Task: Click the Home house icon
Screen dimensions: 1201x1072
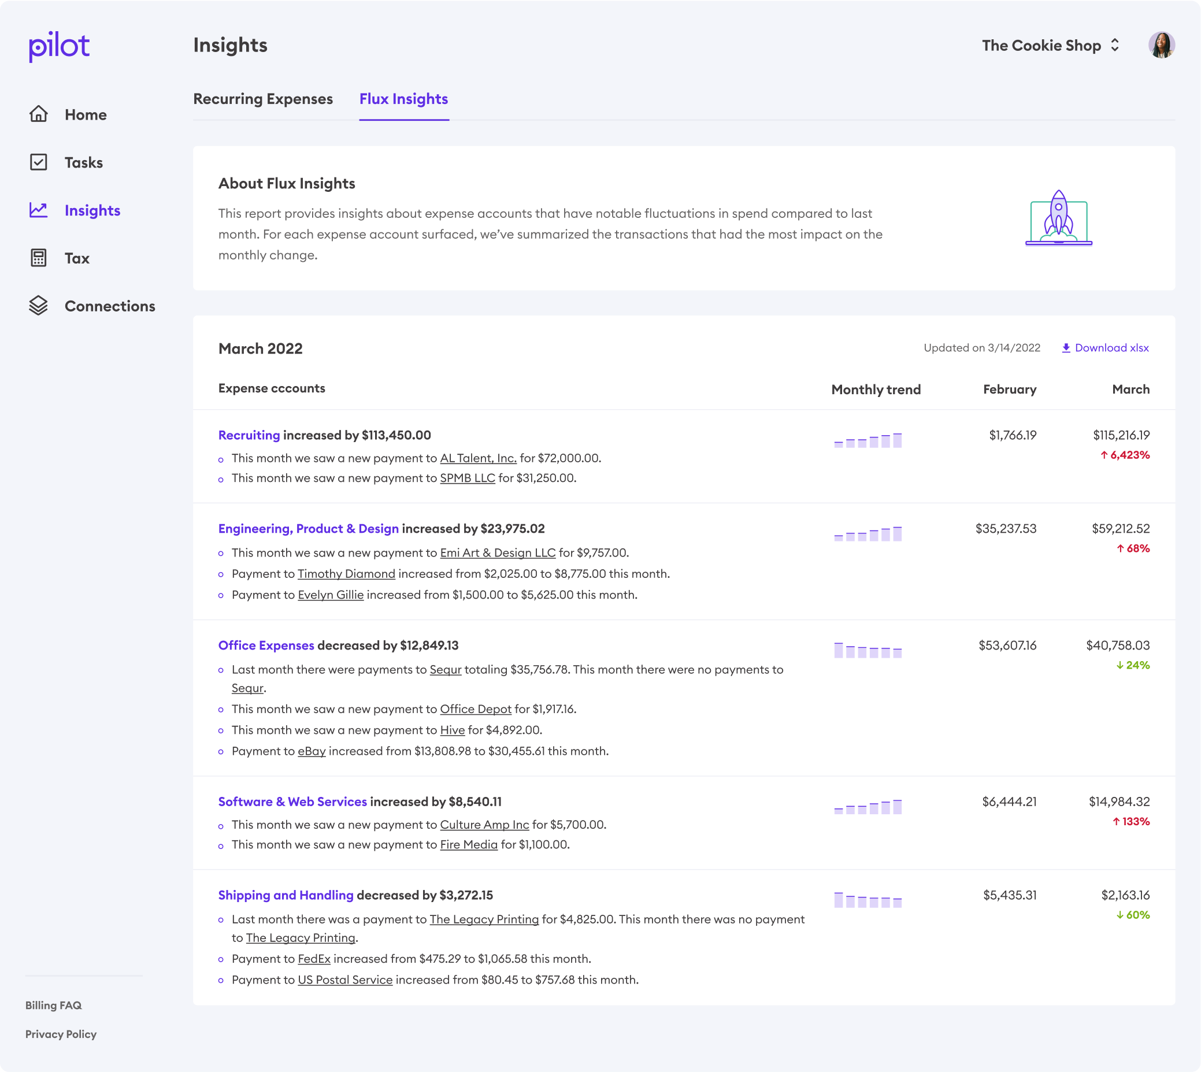Action: tap(39, 114)
